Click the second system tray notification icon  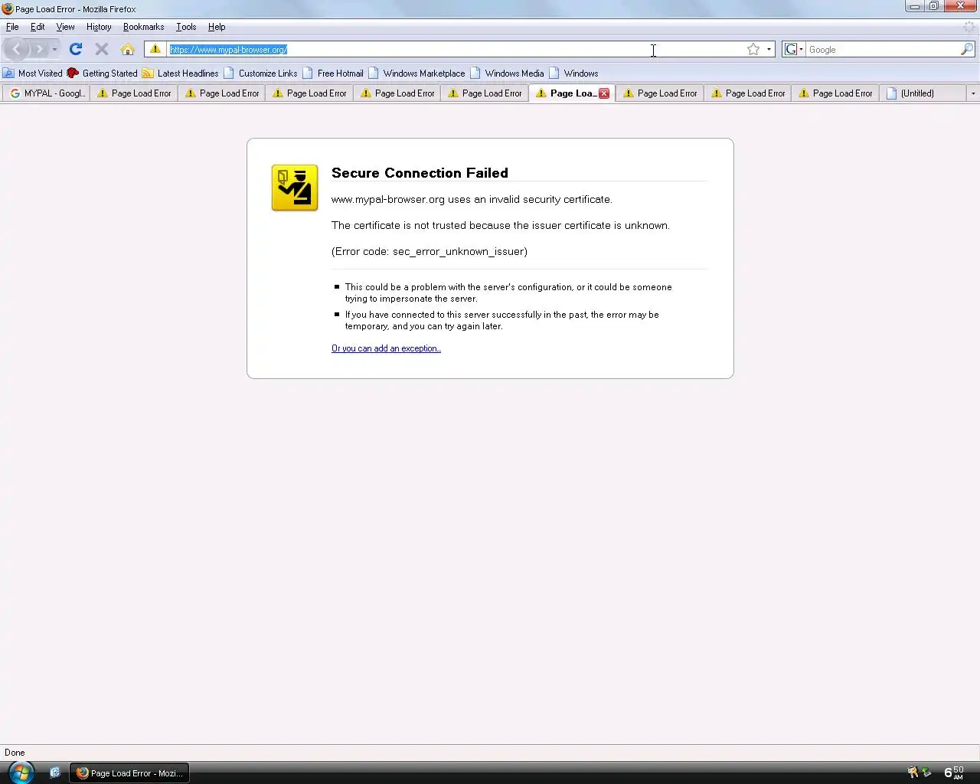(926, 773)
